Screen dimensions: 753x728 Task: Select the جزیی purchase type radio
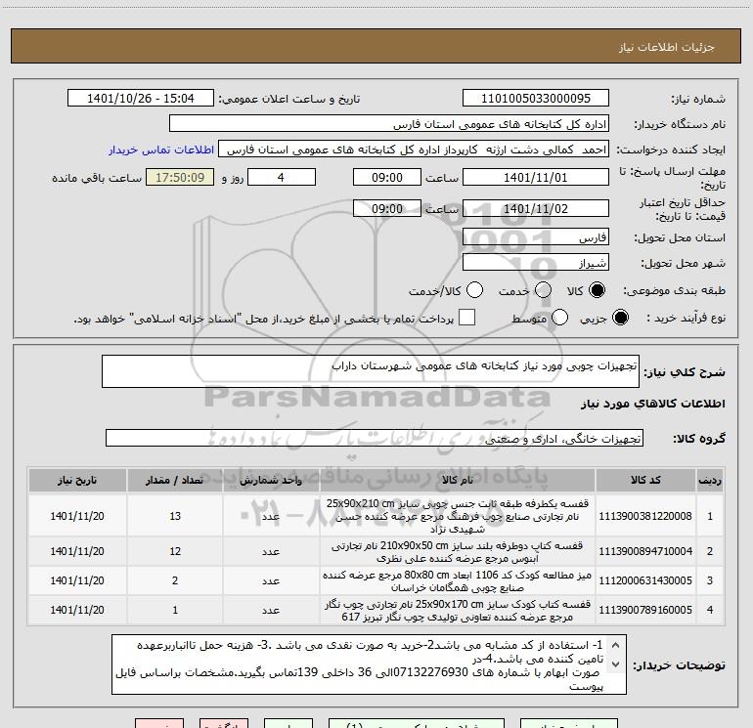pyautogui.click(x=620, y=318)
